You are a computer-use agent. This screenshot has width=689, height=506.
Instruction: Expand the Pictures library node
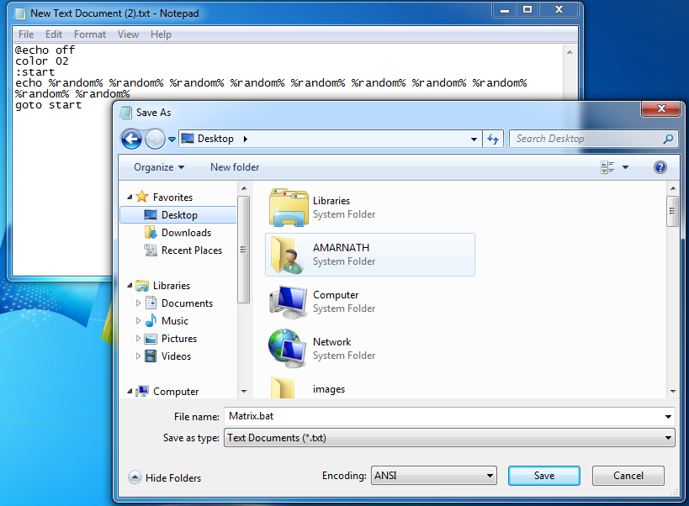pos(138,339)
